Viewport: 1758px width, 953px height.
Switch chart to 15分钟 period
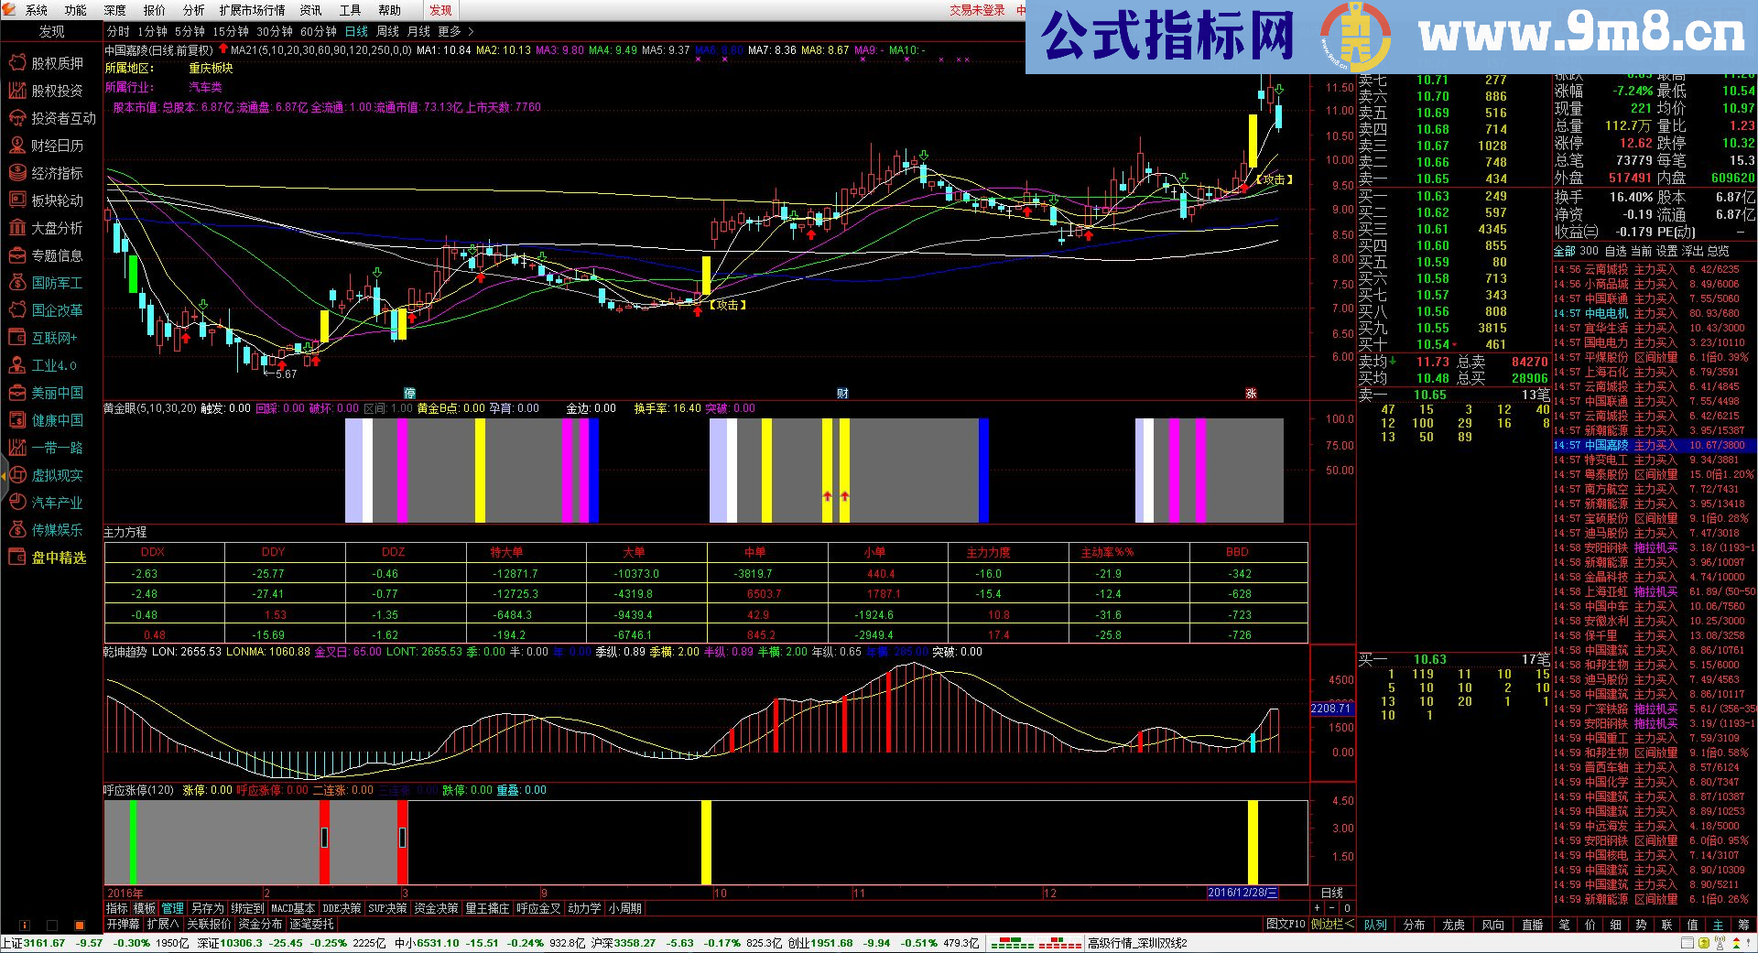click(231, 31)
